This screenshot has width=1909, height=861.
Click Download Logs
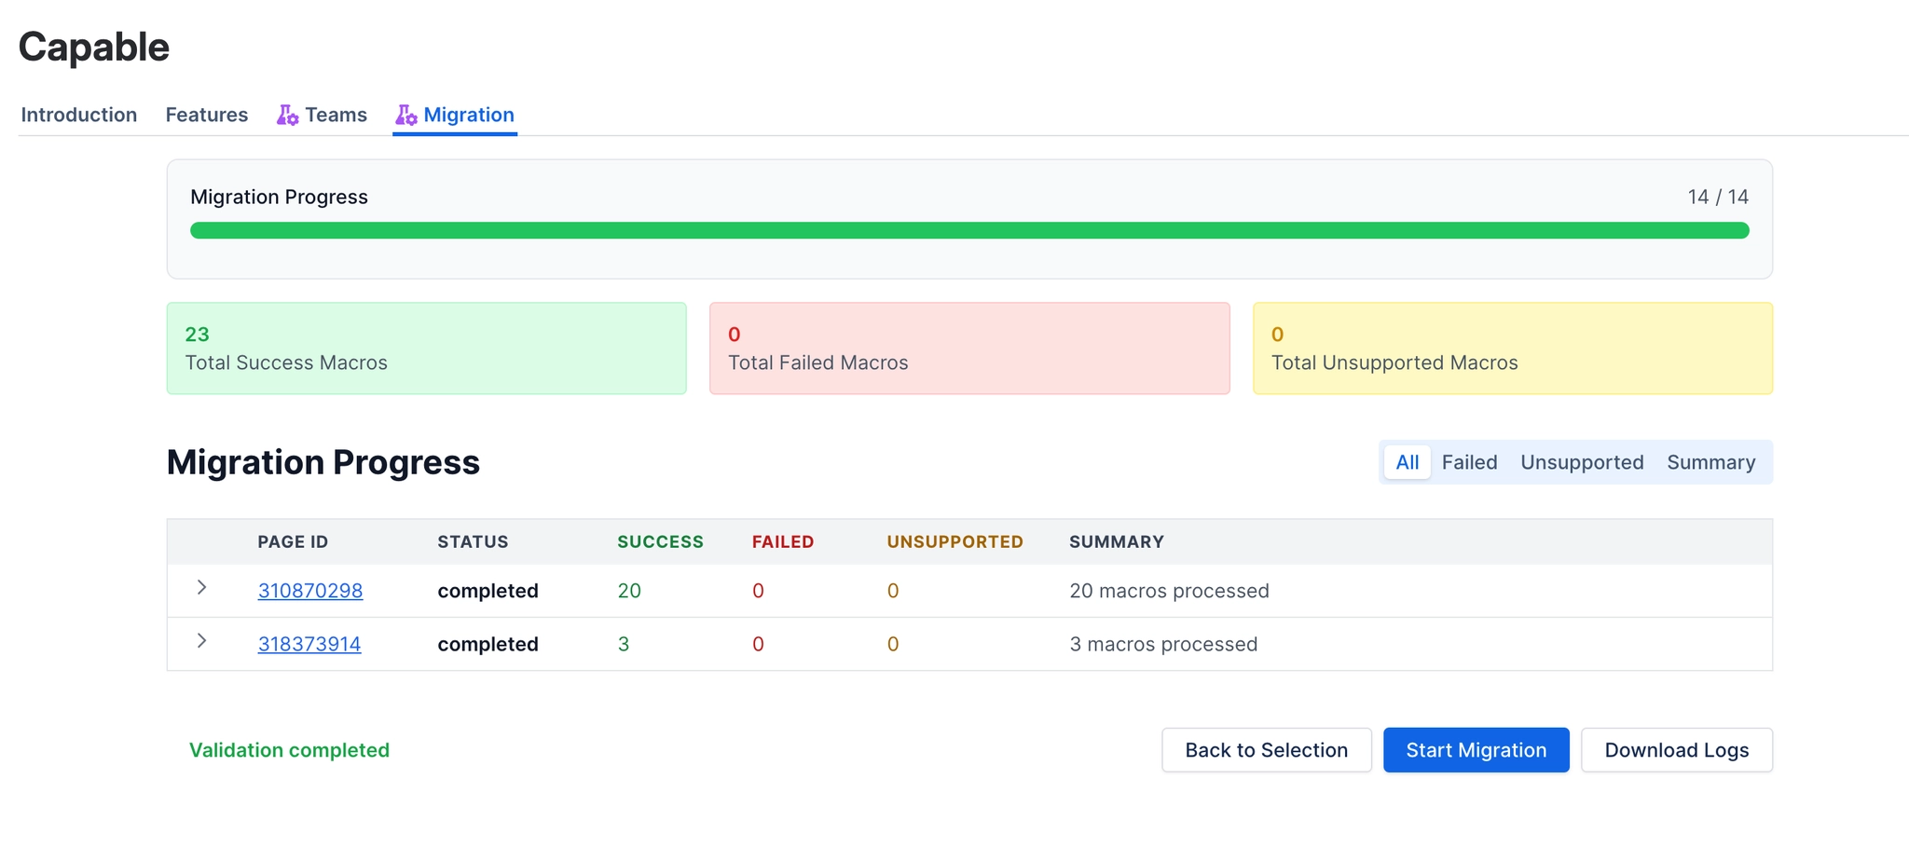1676,749
